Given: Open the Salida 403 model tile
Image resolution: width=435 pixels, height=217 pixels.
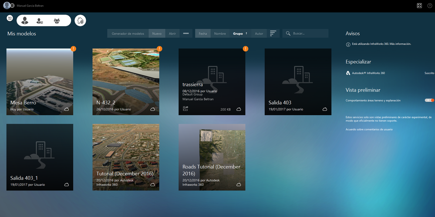Looking at the screenshot, I should click(x=298, y=82).
